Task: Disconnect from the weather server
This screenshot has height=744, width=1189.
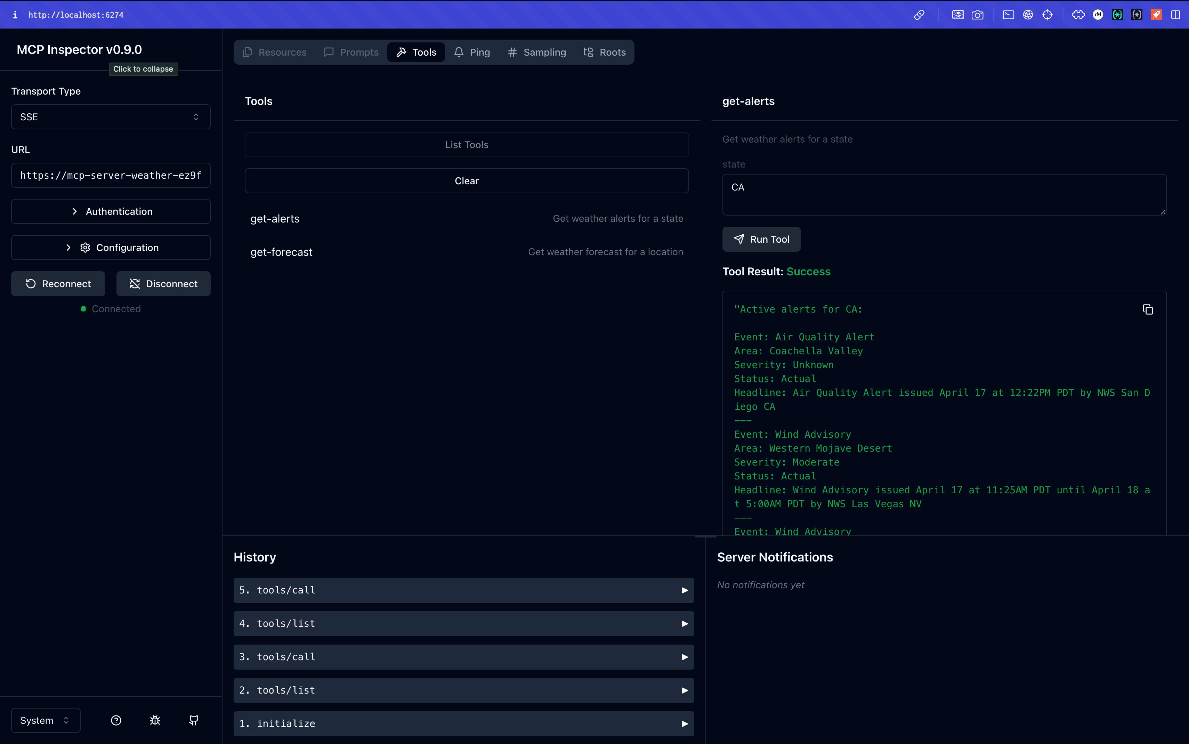Action: [163, 283]
